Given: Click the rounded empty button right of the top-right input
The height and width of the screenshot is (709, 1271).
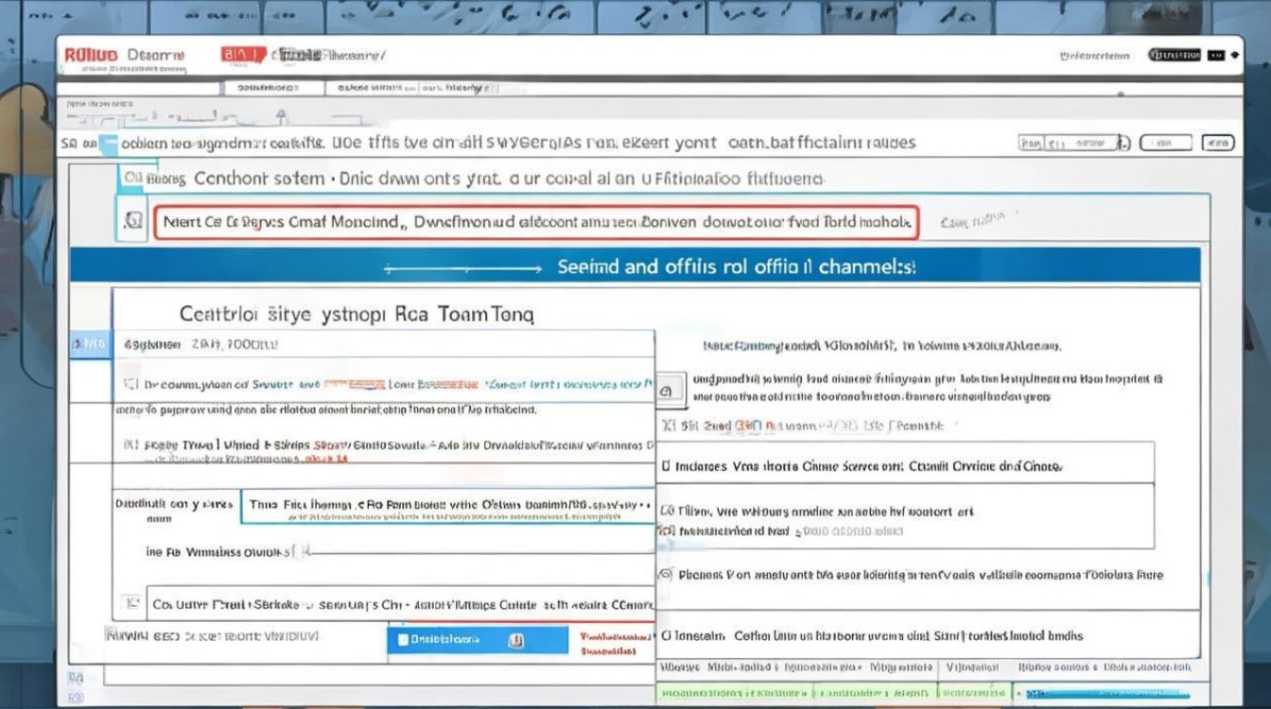Looking at the screenshot, I should [x=1165, y=144].
